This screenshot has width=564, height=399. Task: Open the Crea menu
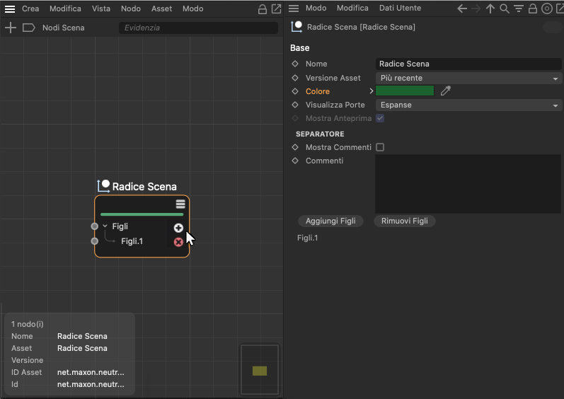click(x=30, y=8)
